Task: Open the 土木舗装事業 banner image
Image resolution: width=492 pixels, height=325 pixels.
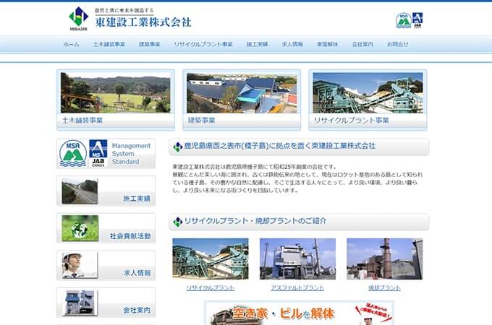Action: (x=116, y=99)
